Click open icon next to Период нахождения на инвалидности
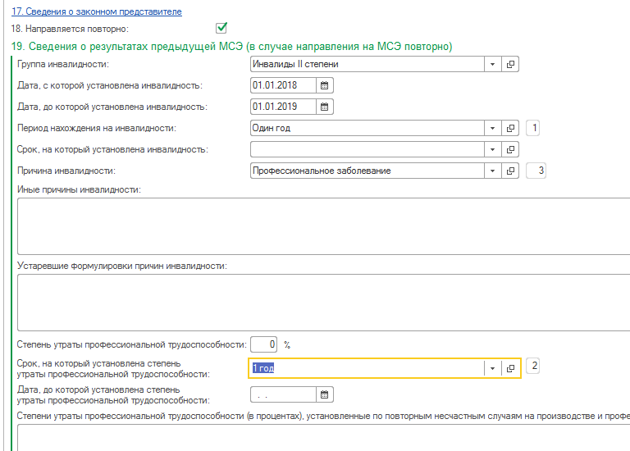 510,128
